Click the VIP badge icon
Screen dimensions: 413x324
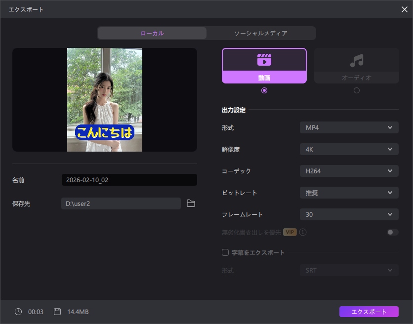click(x=290, y=232)
